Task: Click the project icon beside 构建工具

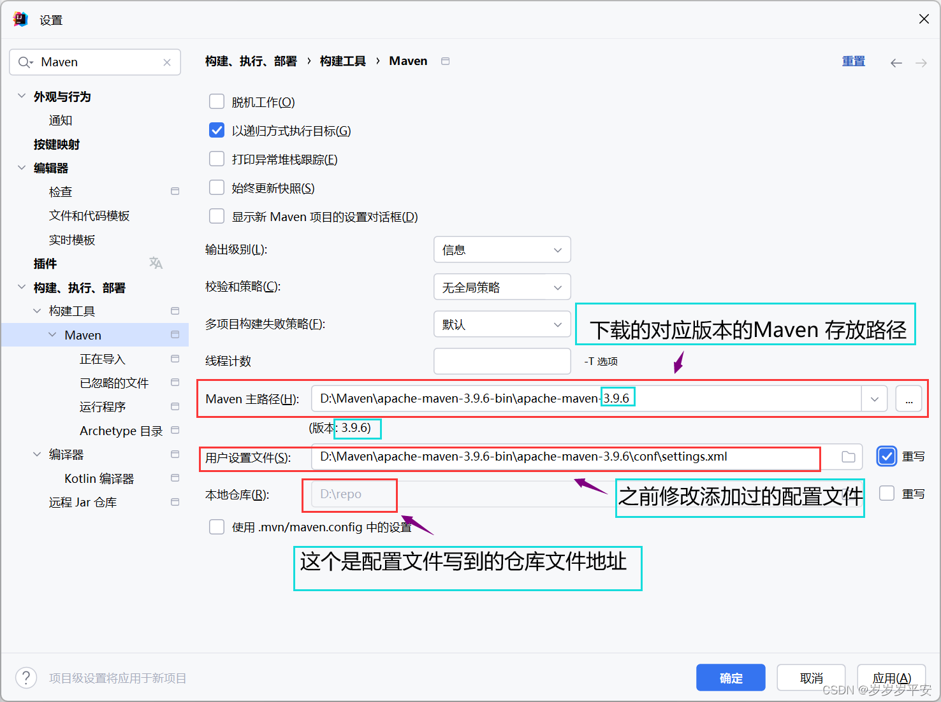Action: click(x=175, y=311)
